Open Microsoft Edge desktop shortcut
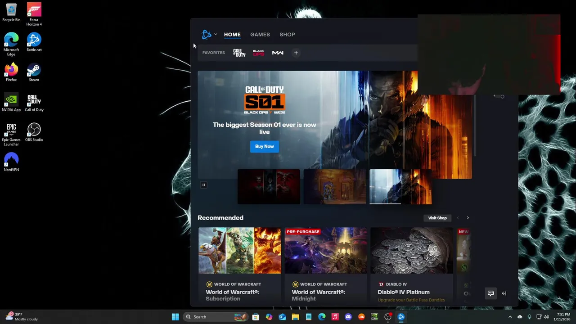The height and width of the screenshot is (324, 576). tap(11, 44)
